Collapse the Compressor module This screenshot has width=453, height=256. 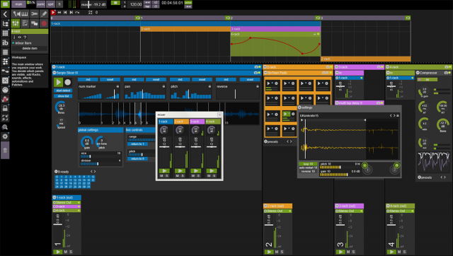418,73
